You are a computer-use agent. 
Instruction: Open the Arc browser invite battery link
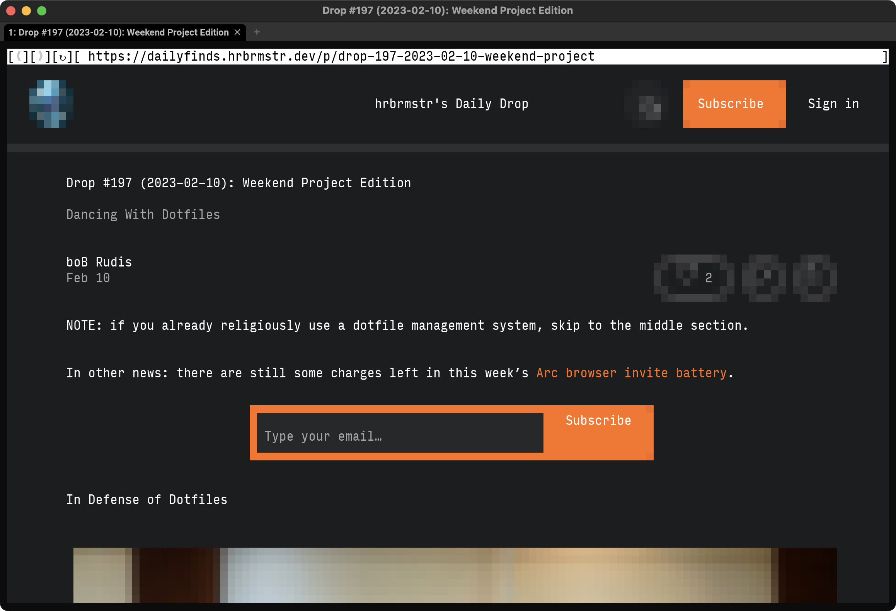[631, 373]
